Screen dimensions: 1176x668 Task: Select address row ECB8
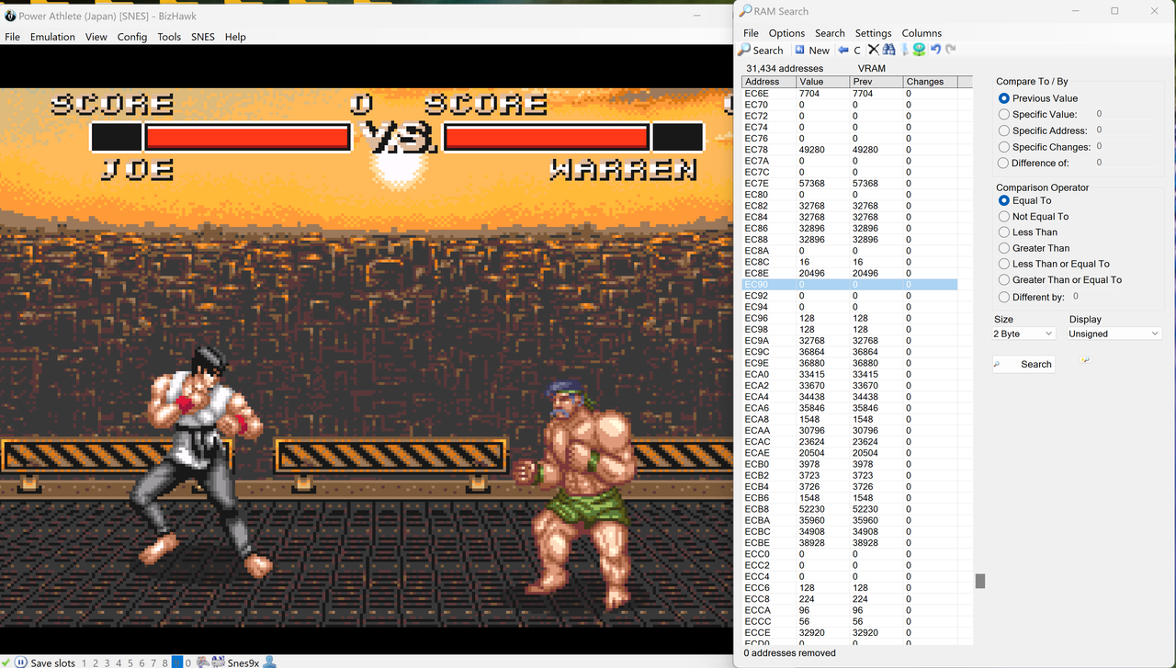click(850, 509)
